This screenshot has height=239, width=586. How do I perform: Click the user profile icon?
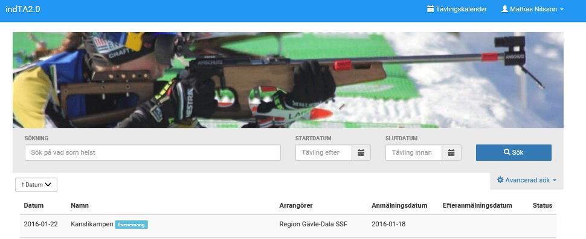point(504,9)
